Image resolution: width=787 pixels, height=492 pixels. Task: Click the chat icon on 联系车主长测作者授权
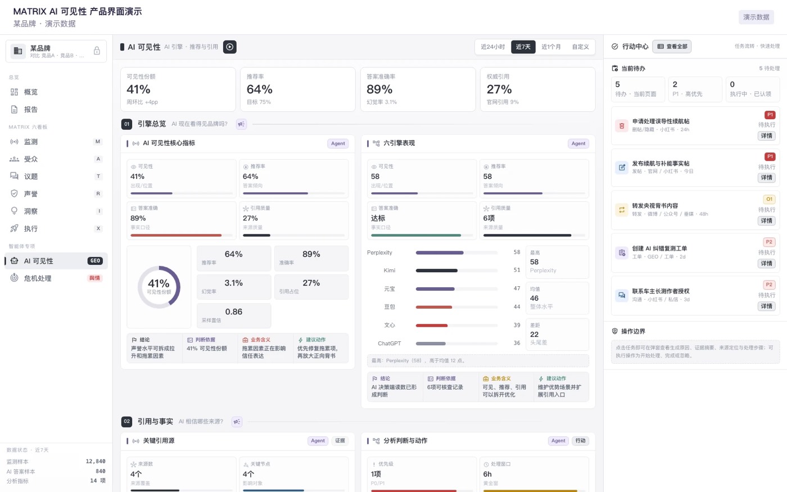coord(622,295)
